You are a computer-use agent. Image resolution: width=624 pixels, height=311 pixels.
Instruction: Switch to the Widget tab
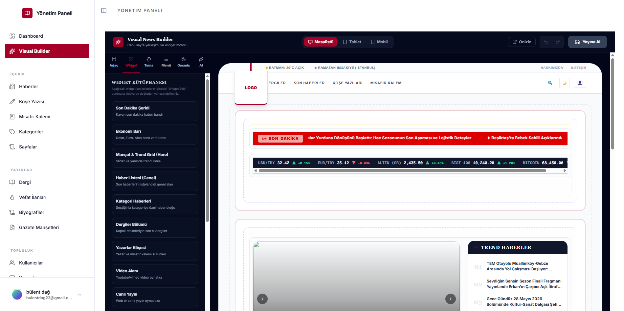[x=131, y=62]
